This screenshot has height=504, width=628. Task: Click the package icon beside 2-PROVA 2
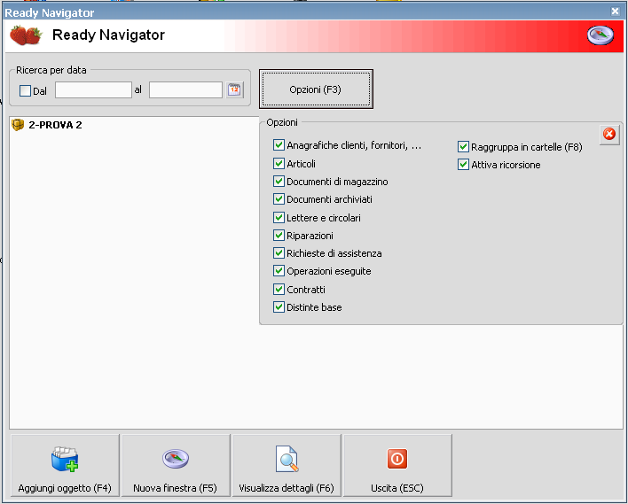18,125
